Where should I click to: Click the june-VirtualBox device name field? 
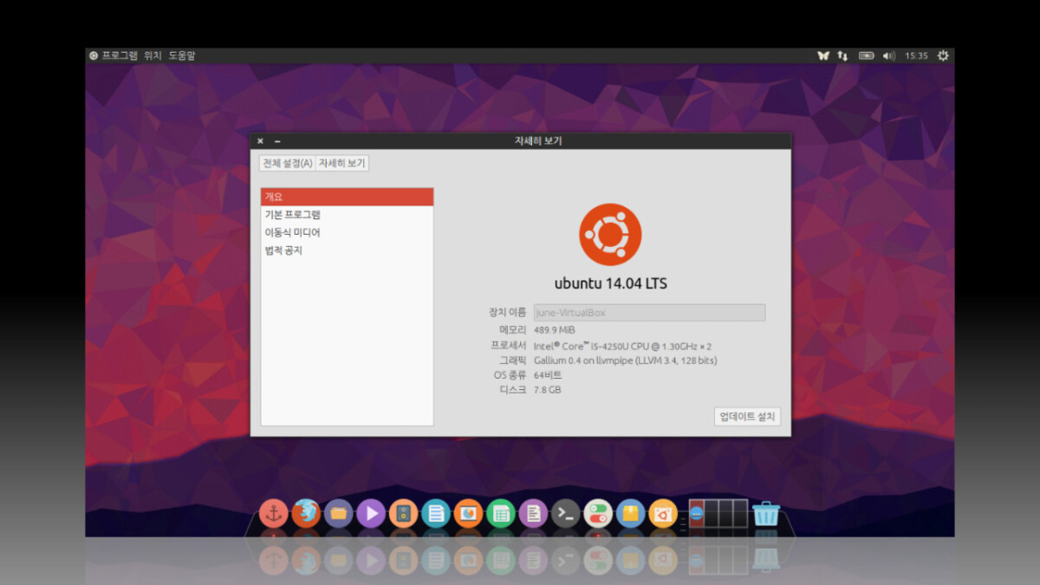pos(649,313)
